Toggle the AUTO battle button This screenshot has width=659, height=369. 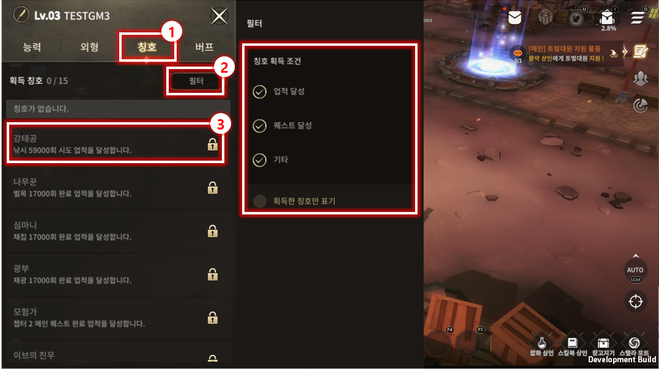[635, 270]
